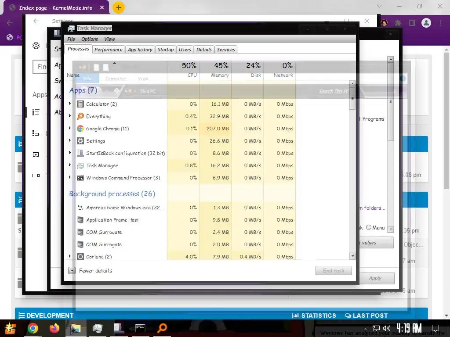This screenshot has width=450, height=337.
Task: Sort processes by Network column
Action: point(280,70)
